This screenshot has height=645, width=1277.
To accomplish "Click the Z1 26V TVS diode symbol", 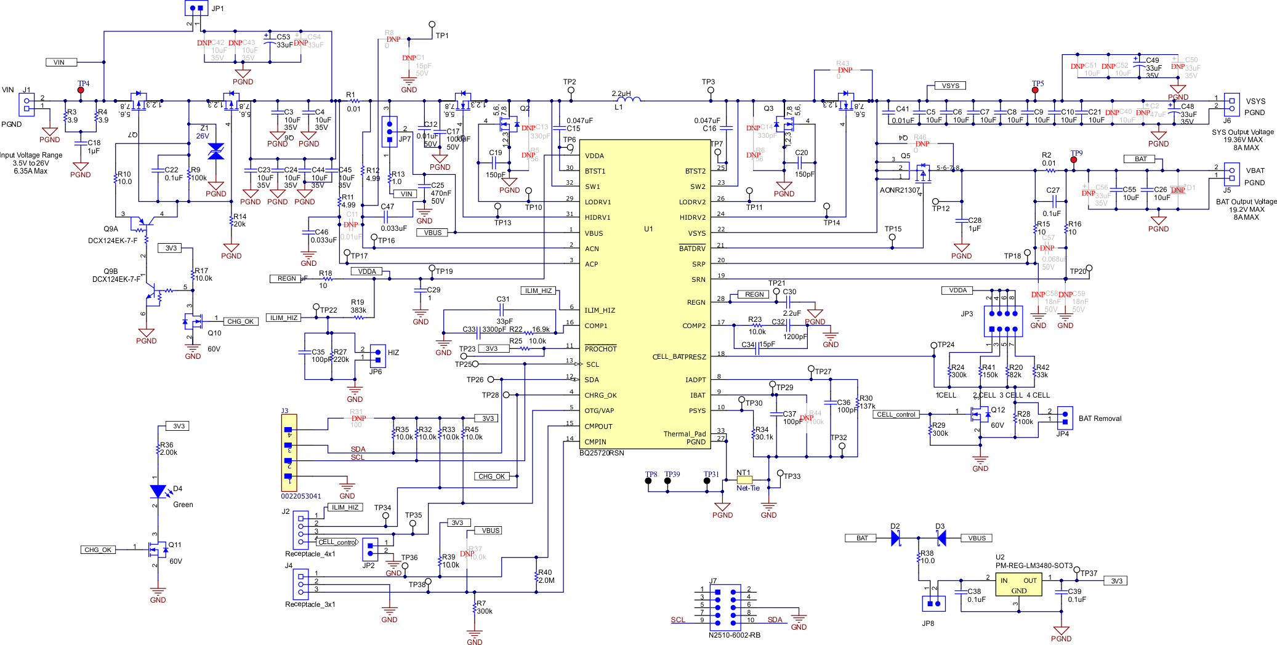I will pyautogui.click(x=216, y=151).
